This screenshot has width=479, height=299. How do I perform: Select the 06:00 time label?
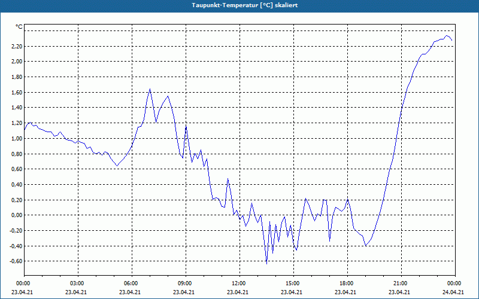pos(130,283)
